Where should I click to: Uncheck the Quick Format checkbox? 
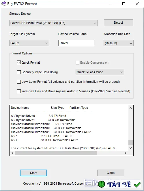pyautogui.click(x=19, y=63)
